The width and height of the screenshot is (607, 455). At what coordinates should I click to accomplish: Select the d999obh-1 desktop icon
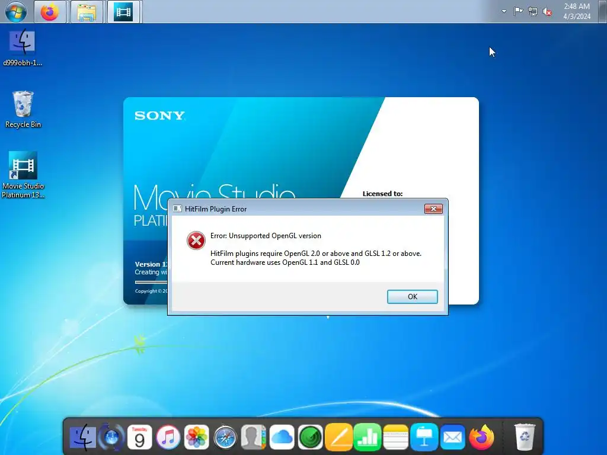23,47
